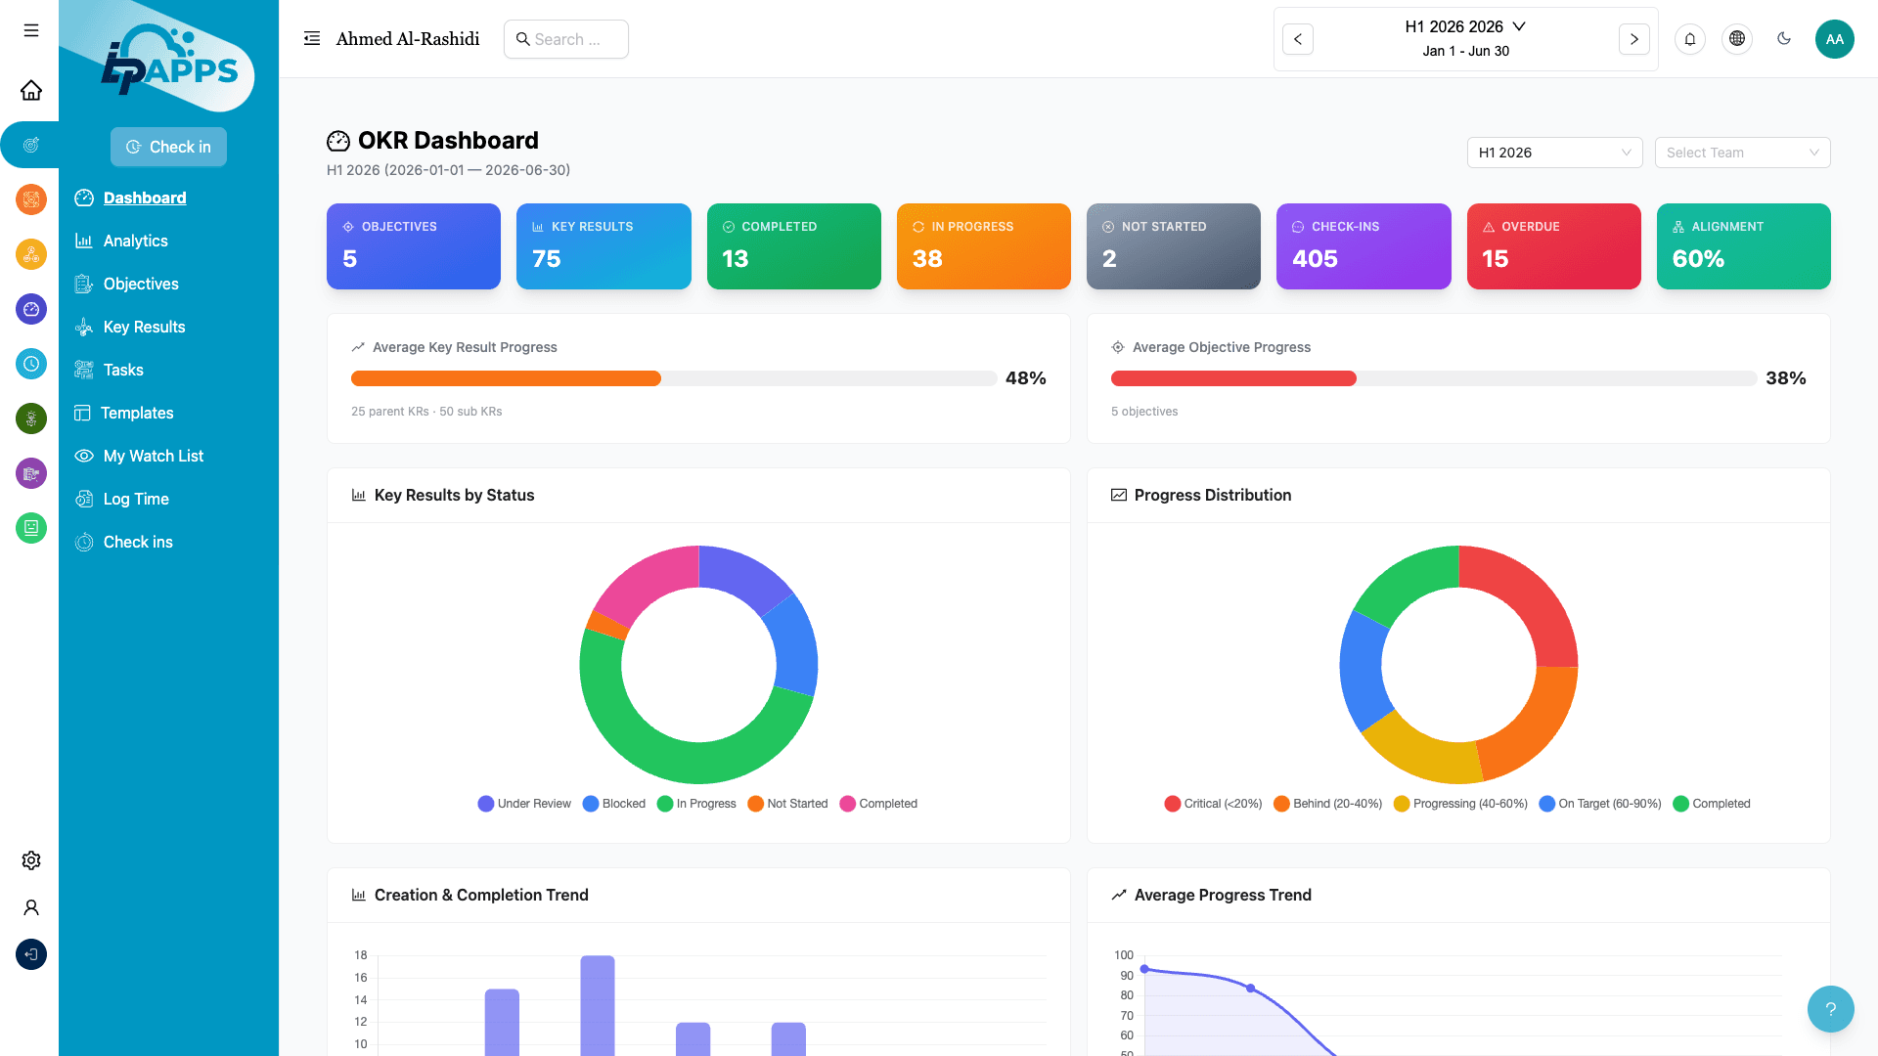The width and height of the screenshot is (1878, 1056).
Task: Open the blue clock time-tracking icon in the rail
Action: 31,364
